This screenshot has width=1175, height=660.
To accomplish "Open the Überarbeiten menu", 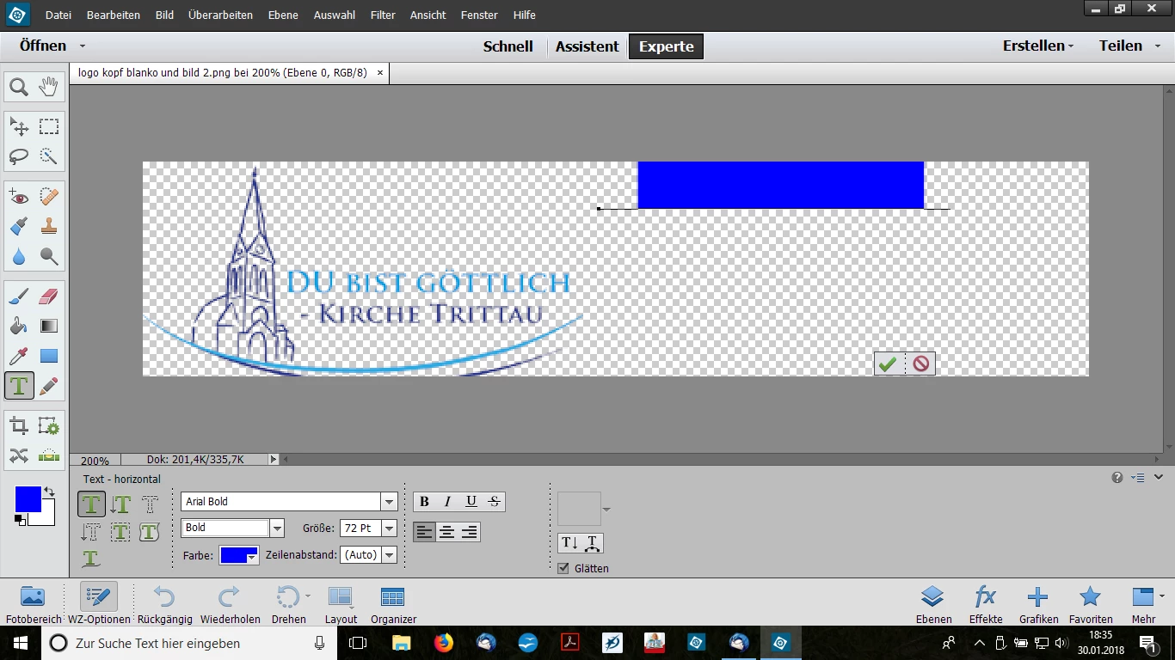I will 220,15.
